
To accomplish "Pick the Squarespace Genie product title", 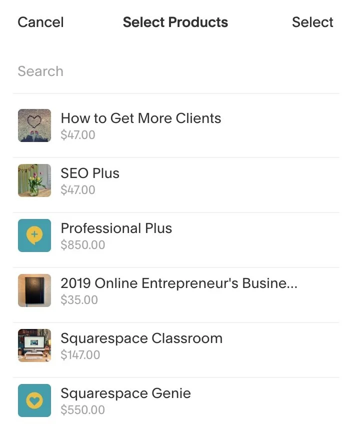I will pos(125,393).
